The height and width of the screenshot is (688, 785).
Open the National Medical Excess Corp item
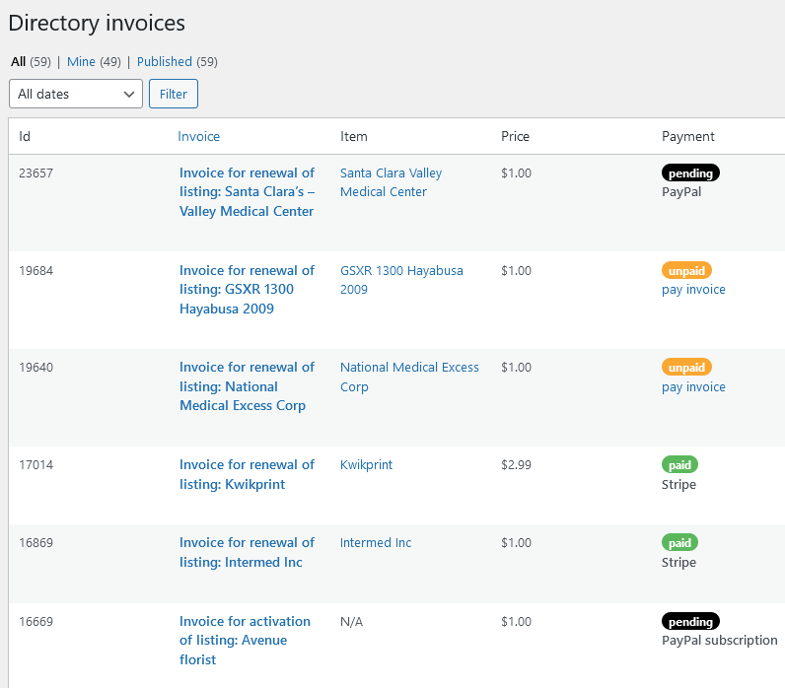409,377
